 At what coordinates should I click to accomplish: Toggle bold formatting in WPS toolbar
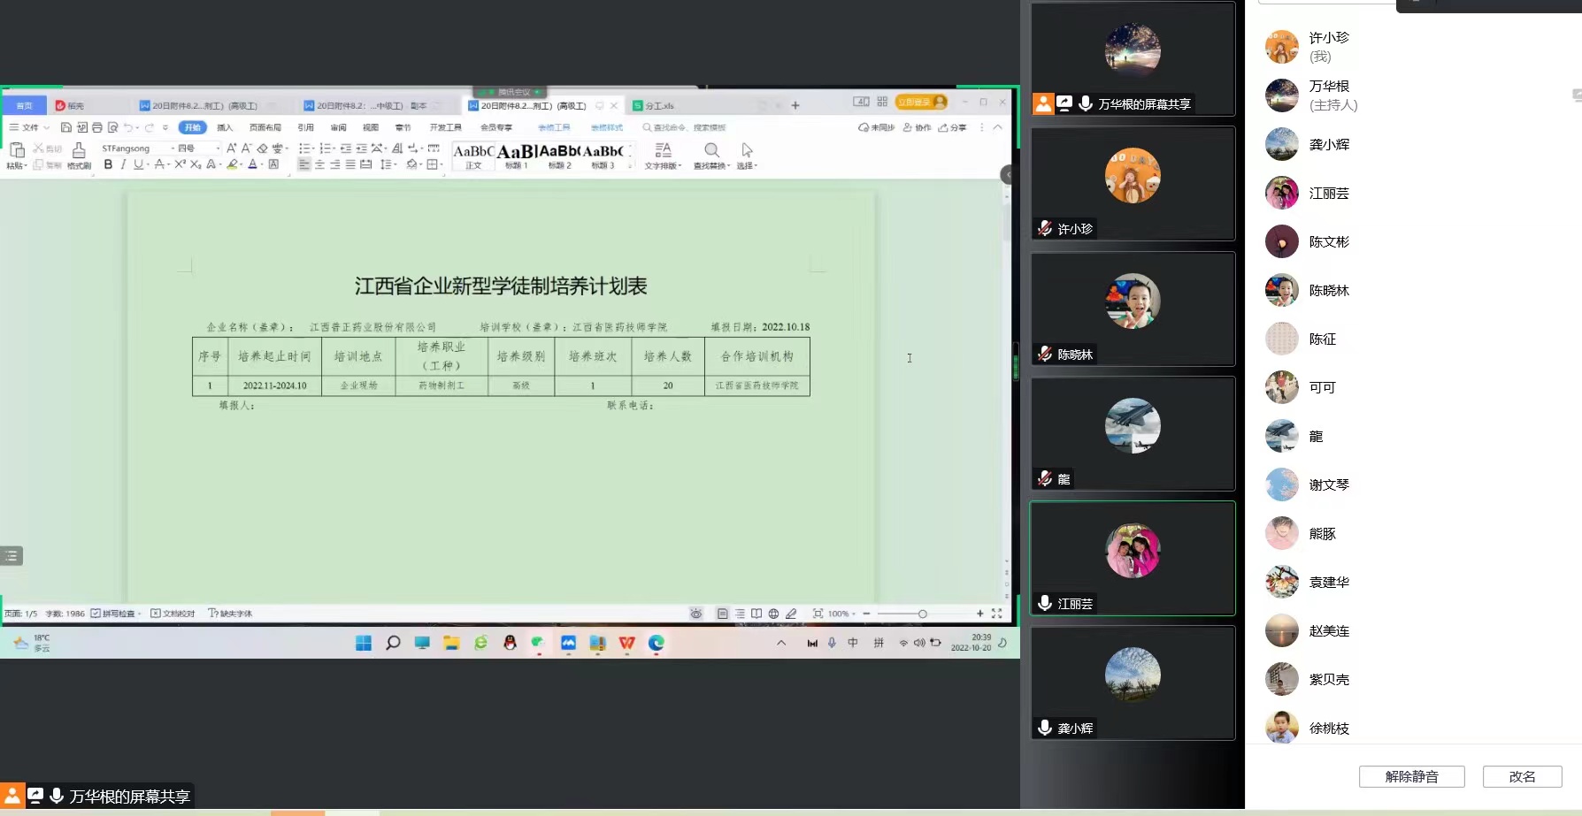coord(108,164)
